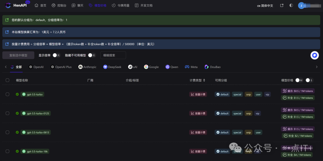Check the select-all header checkbox

(7, 80)
